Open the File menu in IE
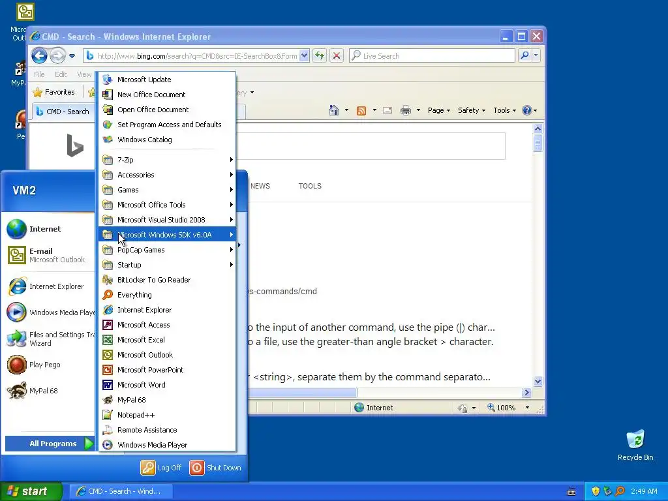The image size is (668, 501). coord(39,74)
